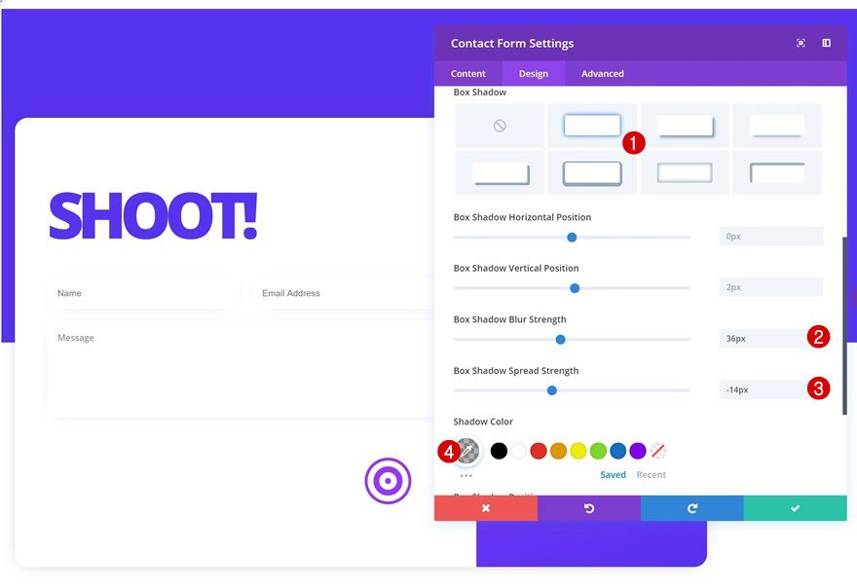Open the fullscreen mode icon in settings header
857x588 pixels.
(x=801, y=43)
